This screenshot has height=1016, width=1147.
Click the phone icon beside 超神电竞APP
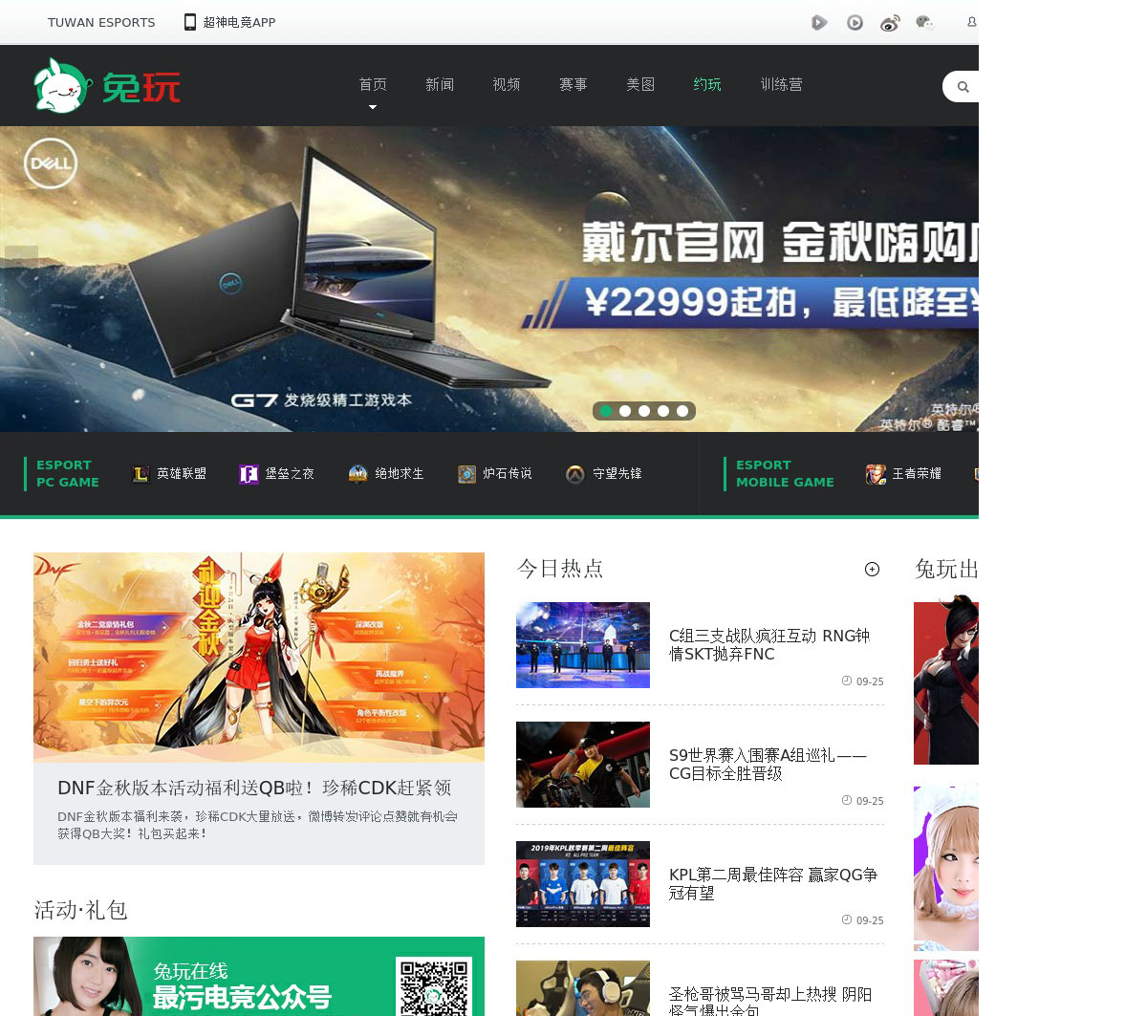coord(190,22)
